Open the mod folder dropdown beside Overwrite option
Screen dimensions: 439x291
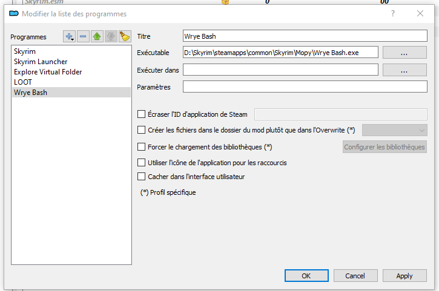pyautogui.click(x=394, y=130)
